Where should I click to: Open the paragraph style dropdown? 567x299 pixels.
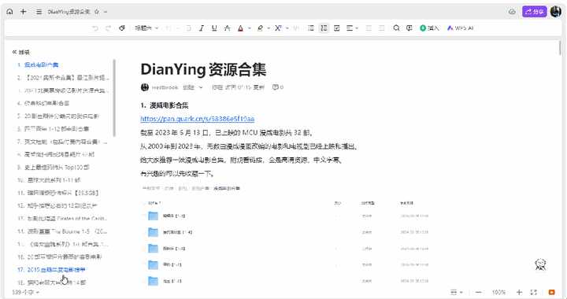(x=146, y=28)
